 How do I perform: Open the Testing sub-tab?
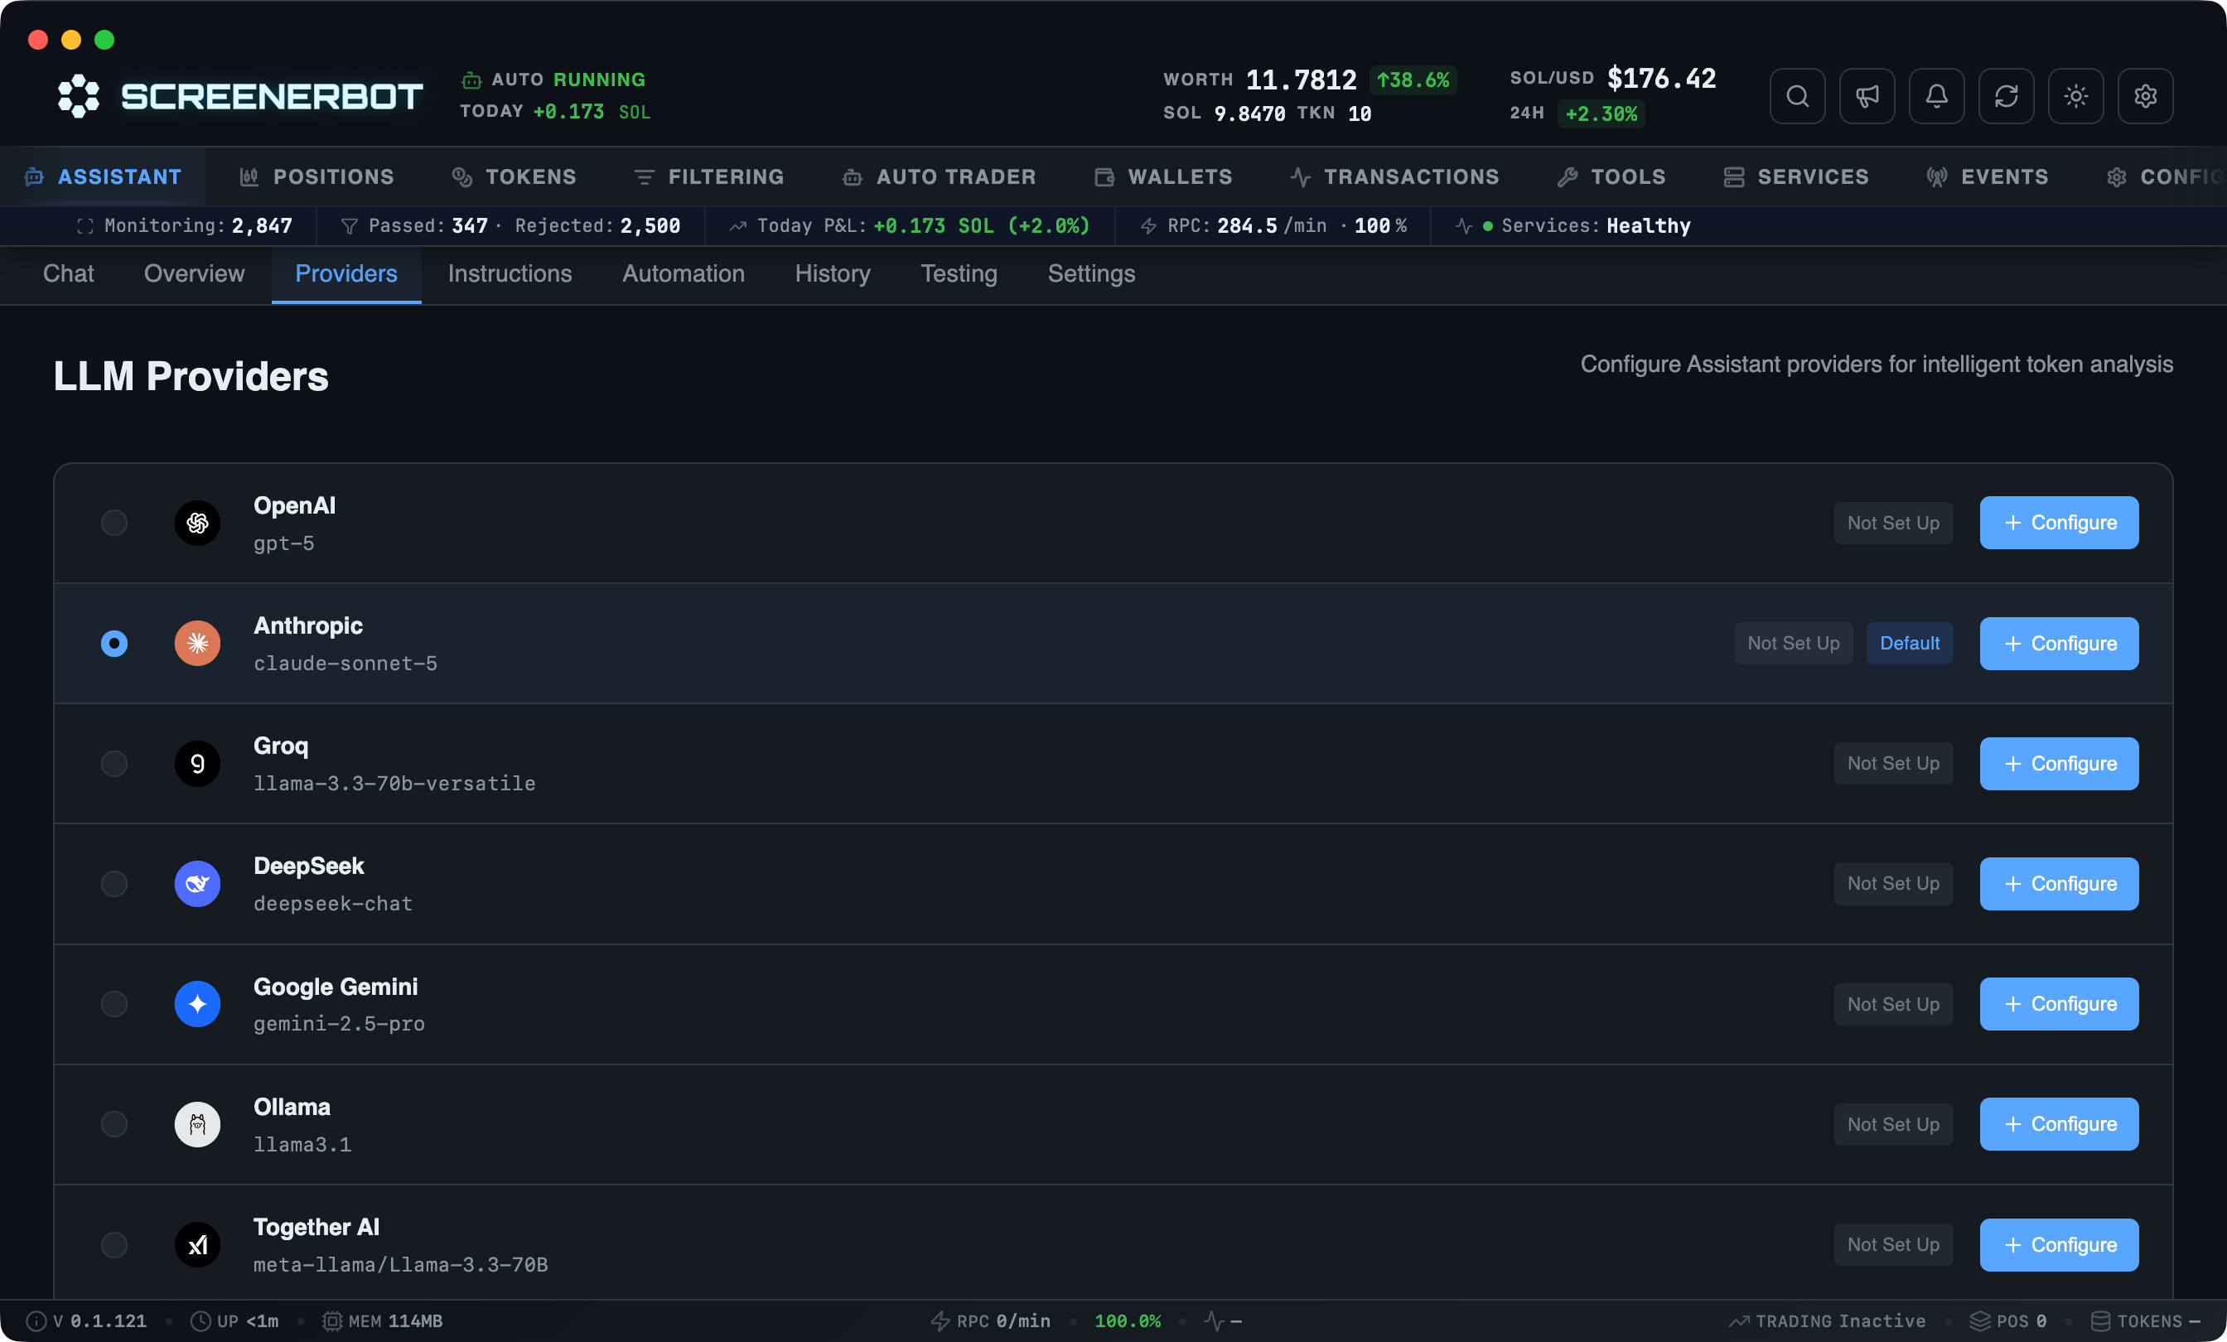point(959,274)
